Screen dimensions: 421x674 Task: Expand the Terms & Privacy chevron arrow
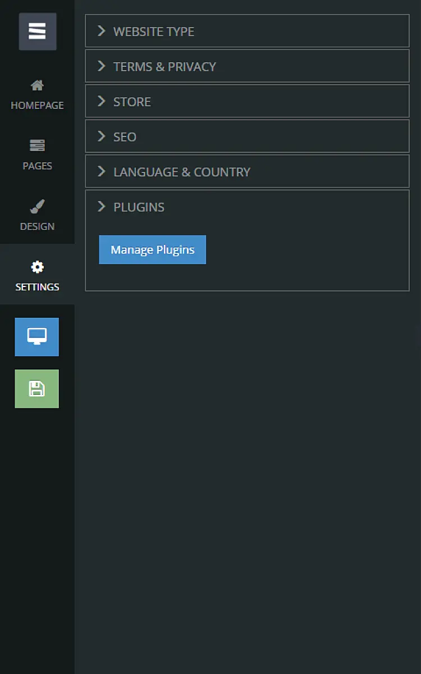[102, 66]
